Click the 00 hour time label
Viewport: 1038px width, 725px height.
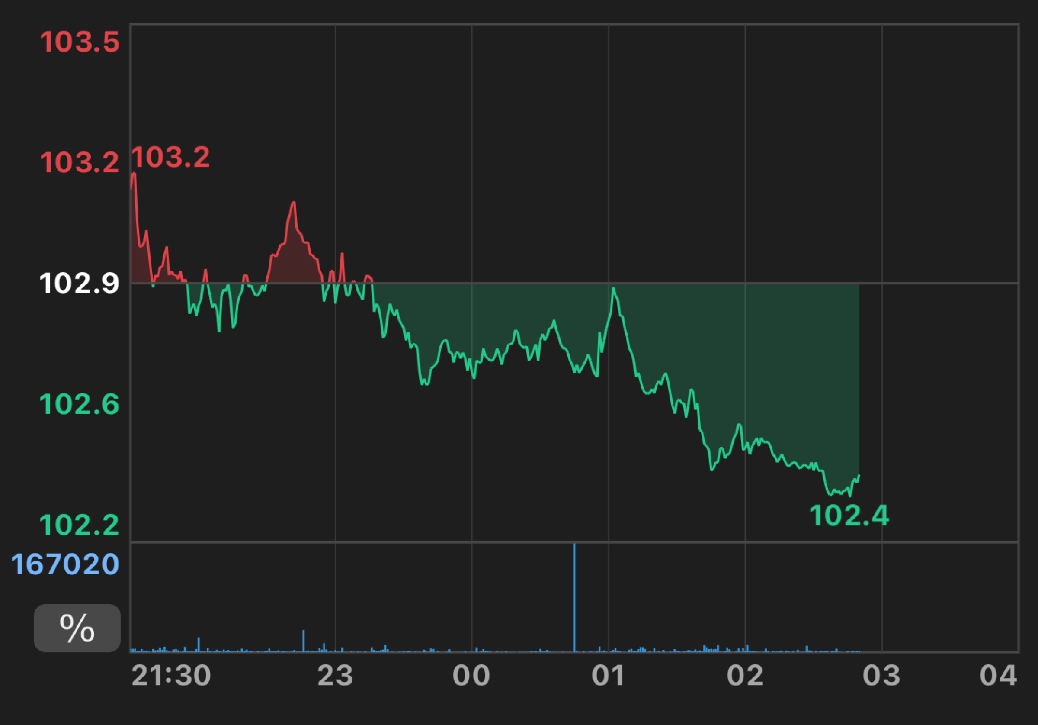tap(471, 676)
